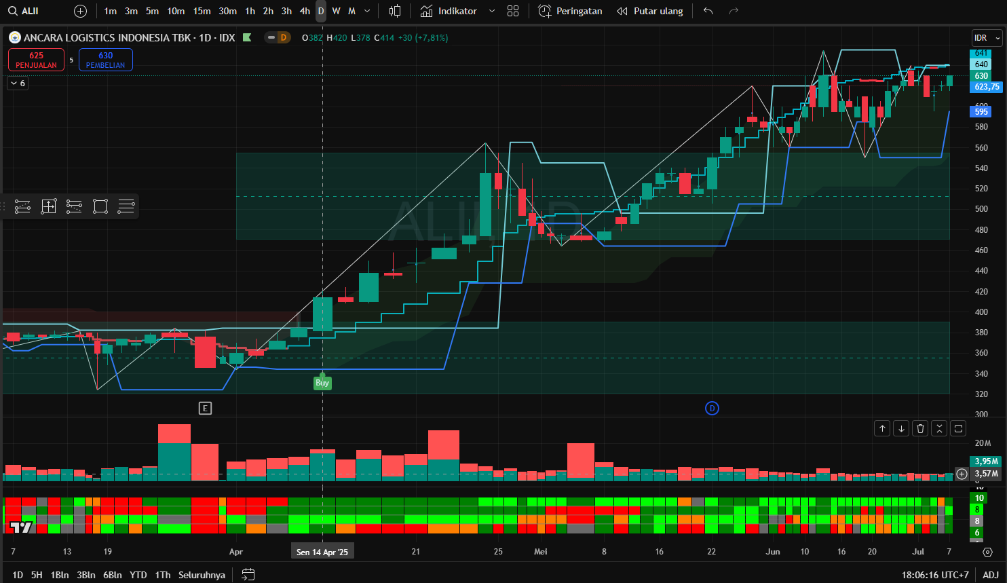Switch to the 2h timeframe
Viewport: 1007px width, 583px height.
tap(269, 11)
